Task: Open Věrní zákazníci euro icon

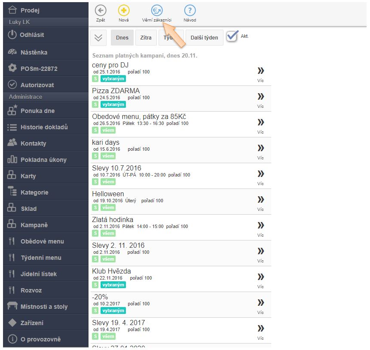Action: 157,11
